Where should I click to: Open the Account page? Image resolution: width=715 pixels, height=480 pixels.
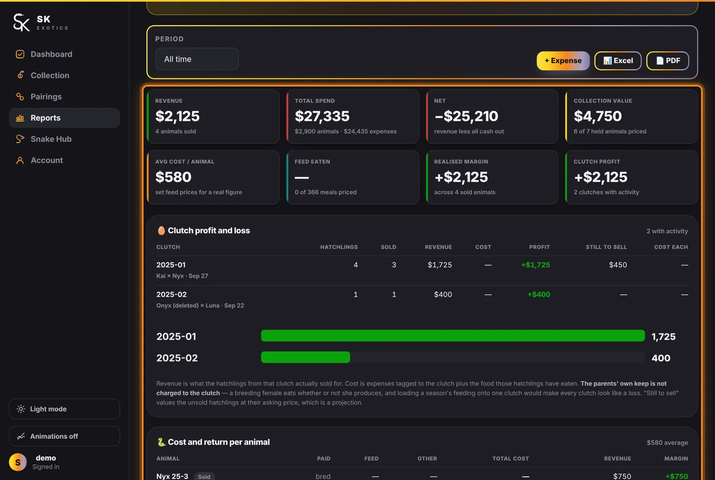[64, 160]
